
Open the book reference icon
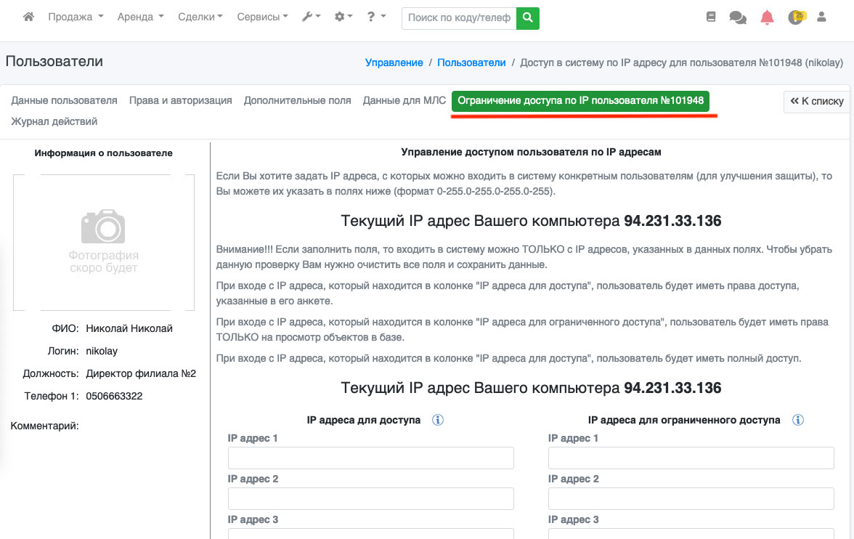[x=711, y=17]
